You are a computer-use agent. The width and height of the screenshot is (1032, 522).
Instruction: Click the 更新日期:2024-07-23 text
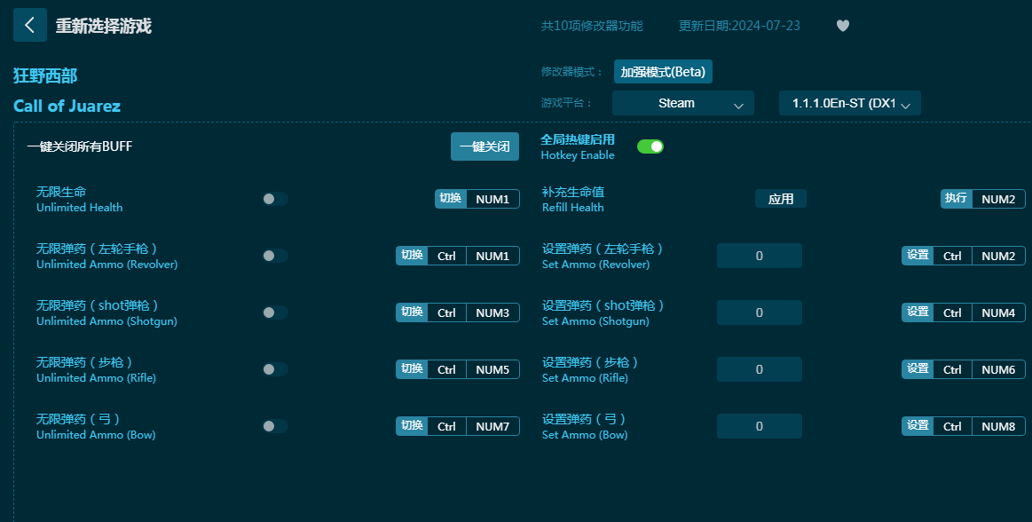coord(739,26)
